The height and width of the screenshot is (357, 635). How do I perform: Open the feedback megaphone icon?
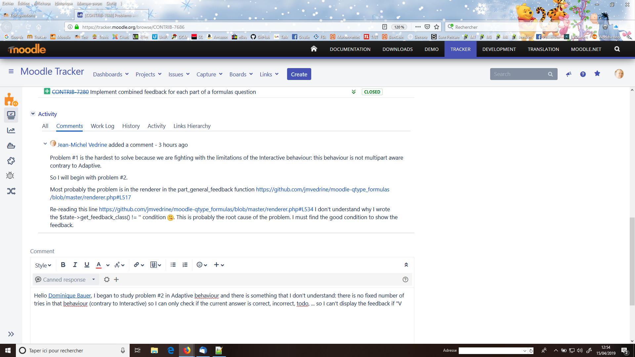pos(569,74)
